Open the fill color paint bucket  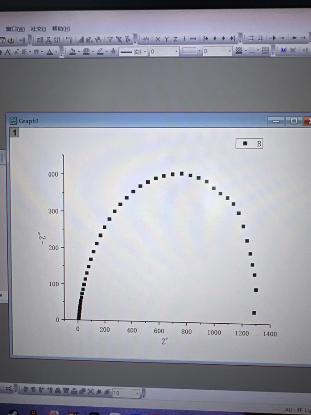click(x=72, y=52)
